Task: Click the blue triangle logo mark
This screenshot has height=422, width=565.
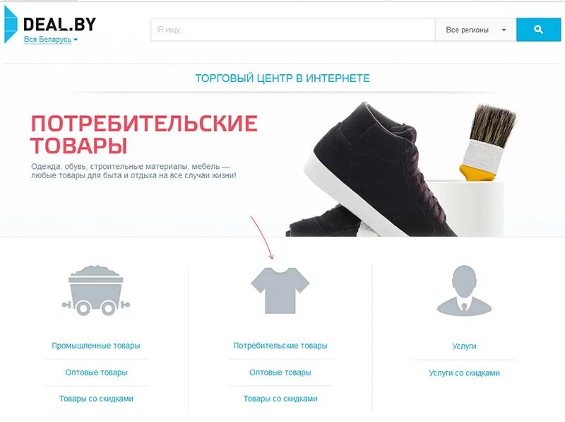Action: [11, 25]
